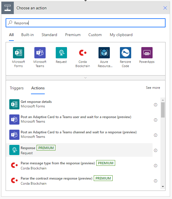The image size is (172, 199).
Task: Click the Rencore Code connector label
Action: (x=126, y=64)
